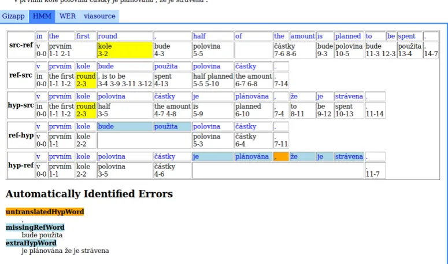Image resolution: width=448 pixels, height=264 pixels.
Task: Click orange comma cell in hyp-ref
Action: pos(281,156)
